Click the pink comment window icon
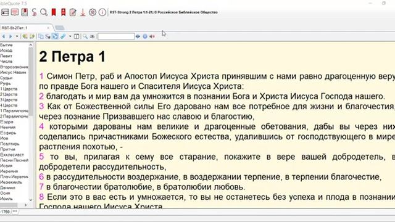The image size is (395, 222). coord(15,12)
